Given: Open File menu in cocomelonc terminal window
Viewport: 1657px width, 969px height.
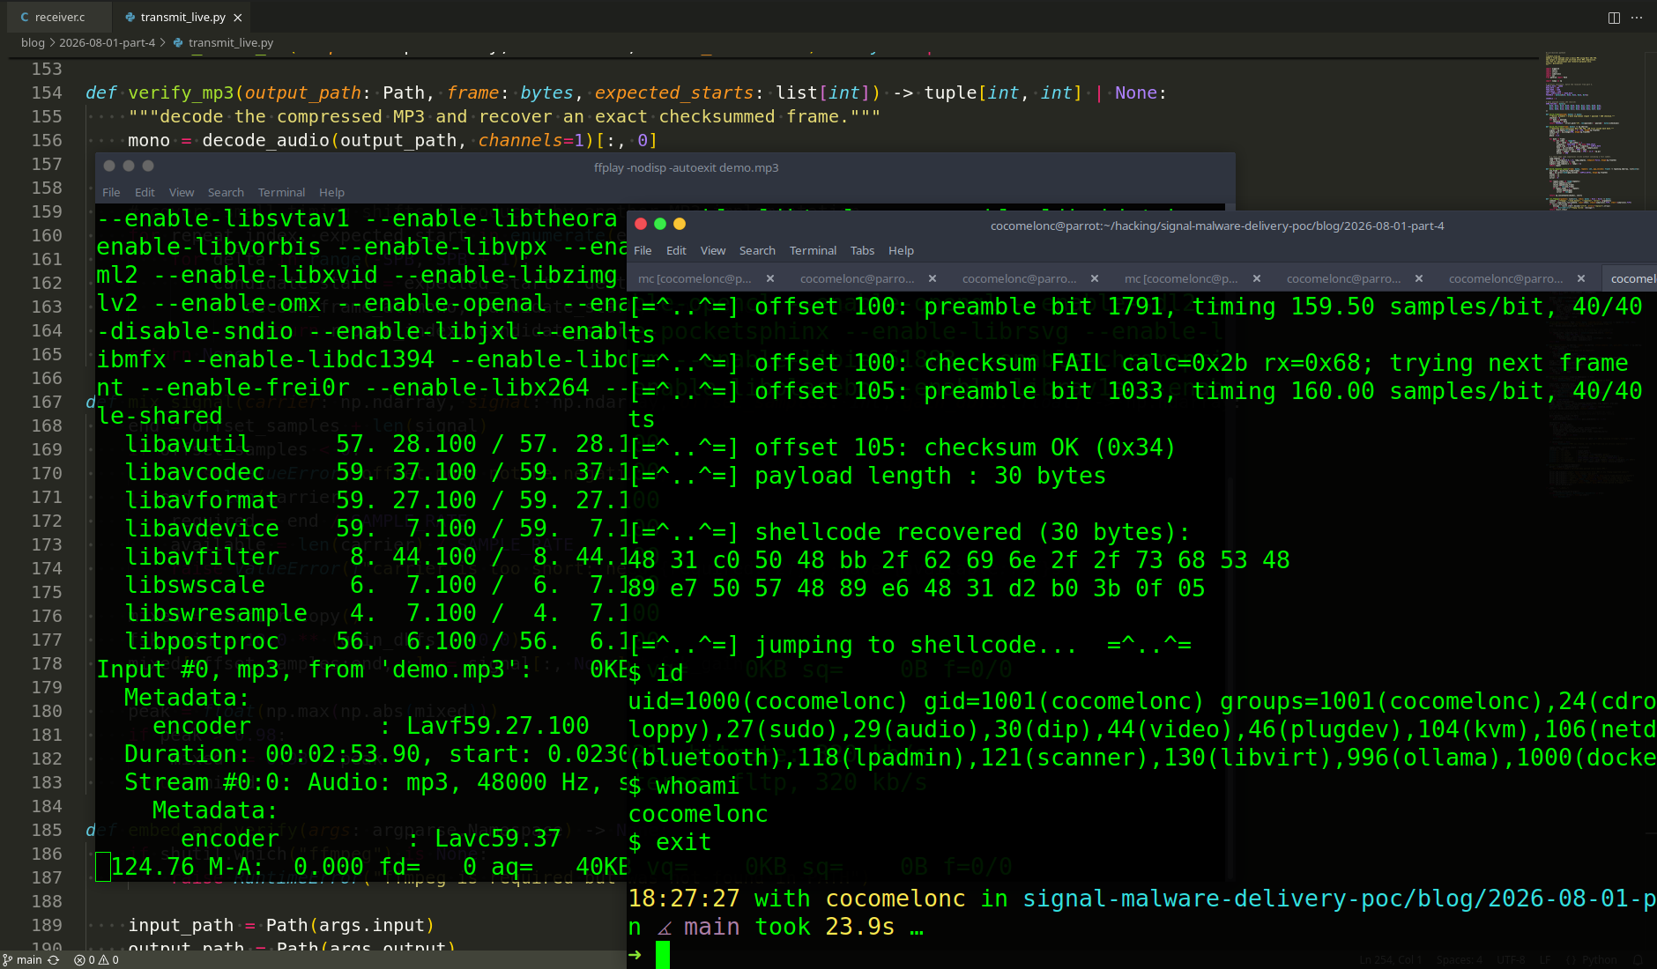Looking at the screenshot, I should point(643,250).
